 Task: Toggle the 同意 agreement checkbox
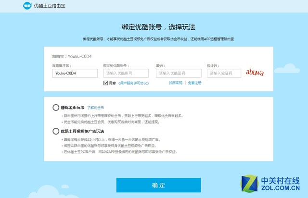(x=105, y=83)
